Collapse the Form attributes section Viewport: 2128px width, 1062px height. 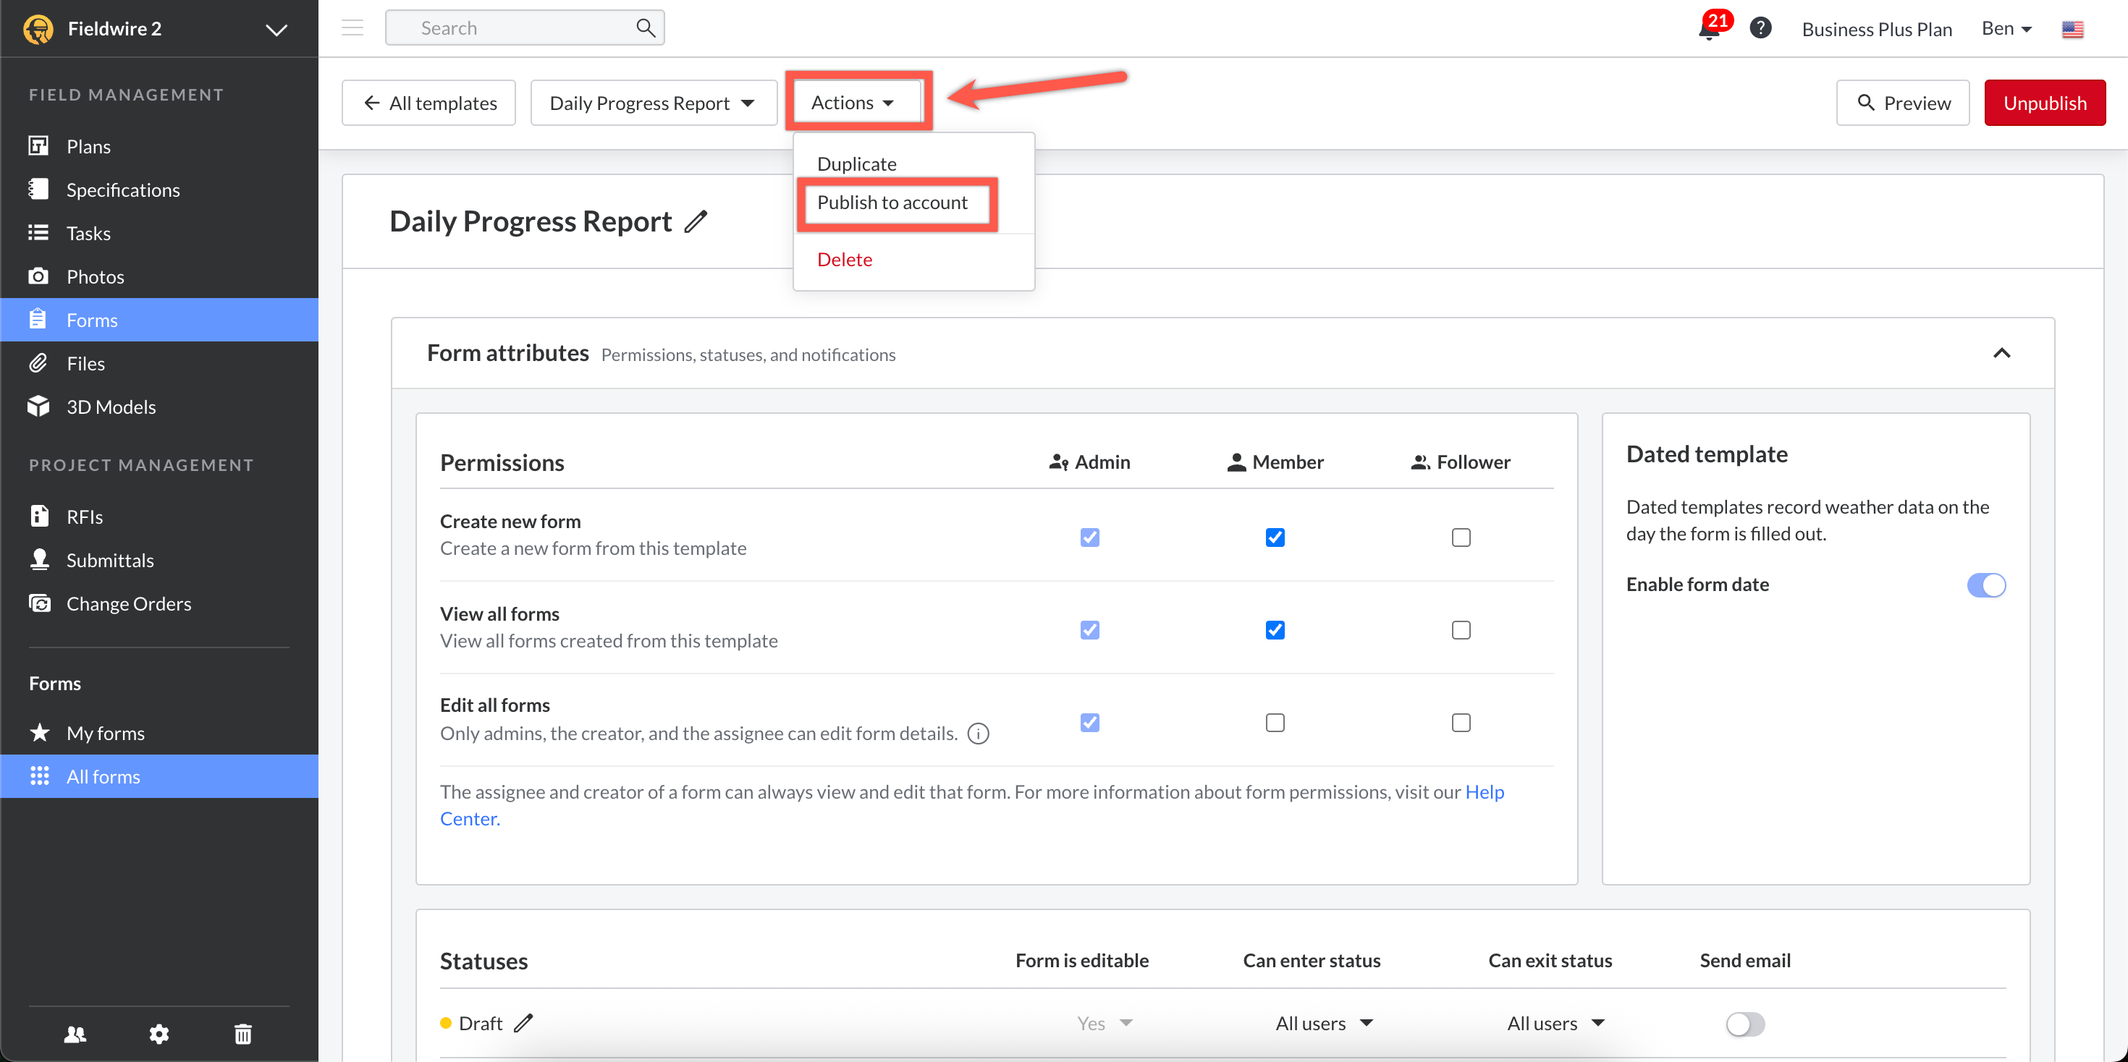click(x=2001, y=354)
